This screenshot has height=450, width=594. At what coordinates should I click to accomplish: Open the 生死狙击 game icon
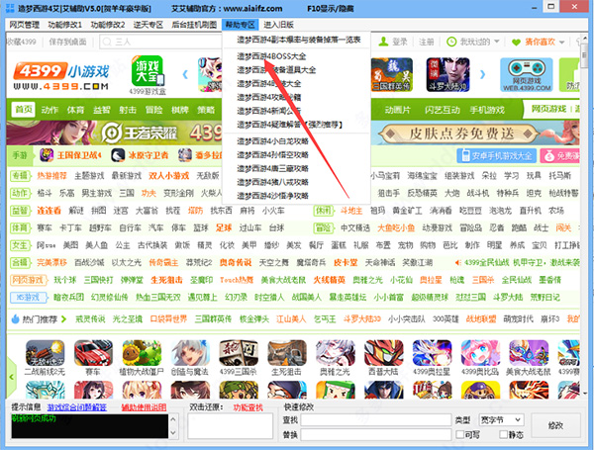pos(287,353)
